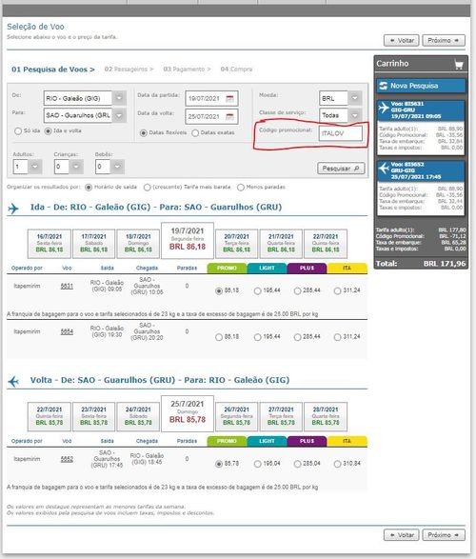476x559 pixels.
Task: Click the top Voltar button
Action: point(401,40)
